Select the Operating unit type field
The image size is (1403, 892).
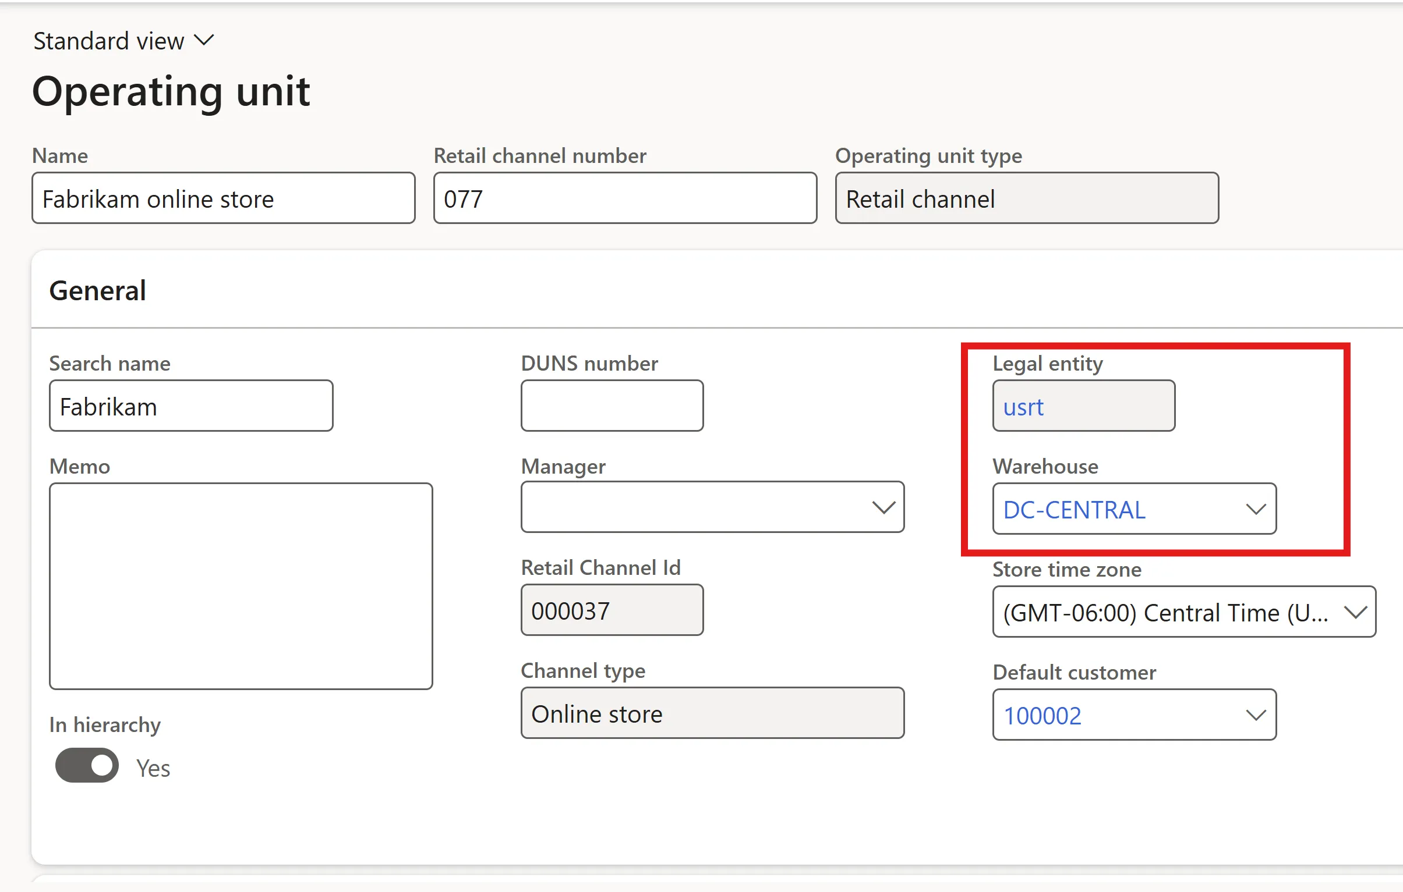click(x=1027, y=198)
